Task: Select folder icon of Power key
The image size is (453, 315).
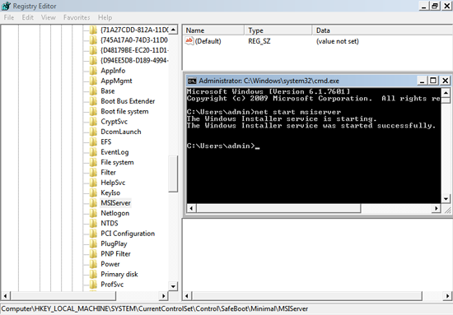Action: (x=93, y=264)
